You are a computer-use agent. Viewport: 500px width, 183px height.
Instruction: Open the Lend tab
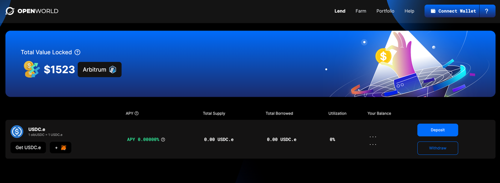[340, 11]
